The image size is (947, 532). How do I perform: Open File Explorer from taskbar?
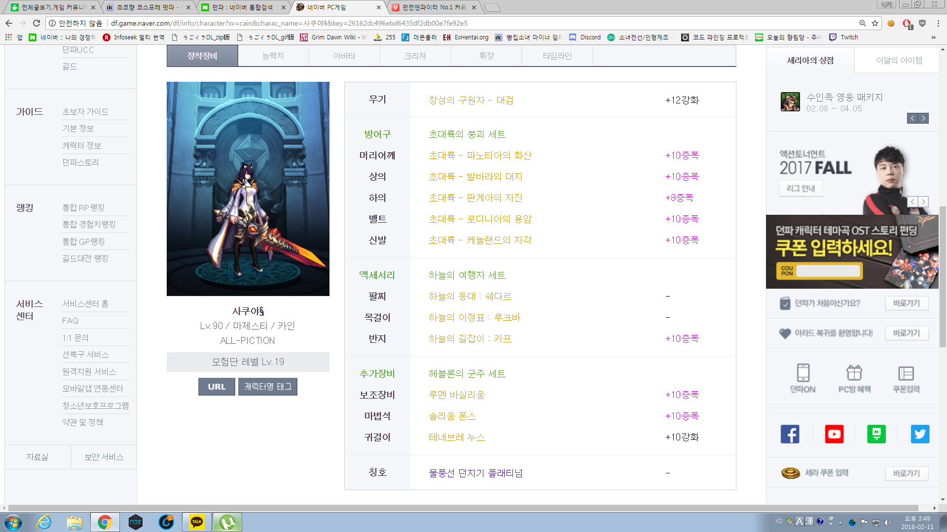[74, 522]
